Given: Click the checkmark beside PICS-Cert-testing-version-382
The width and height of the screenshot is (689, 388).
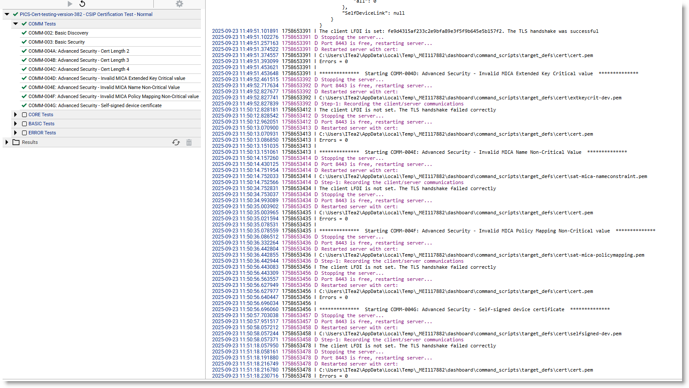Looking at the screenshot, I should click(16, 14).
